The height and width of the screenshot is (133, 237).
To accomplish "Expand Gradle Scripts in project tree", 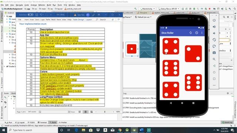I will coord(5,66).
